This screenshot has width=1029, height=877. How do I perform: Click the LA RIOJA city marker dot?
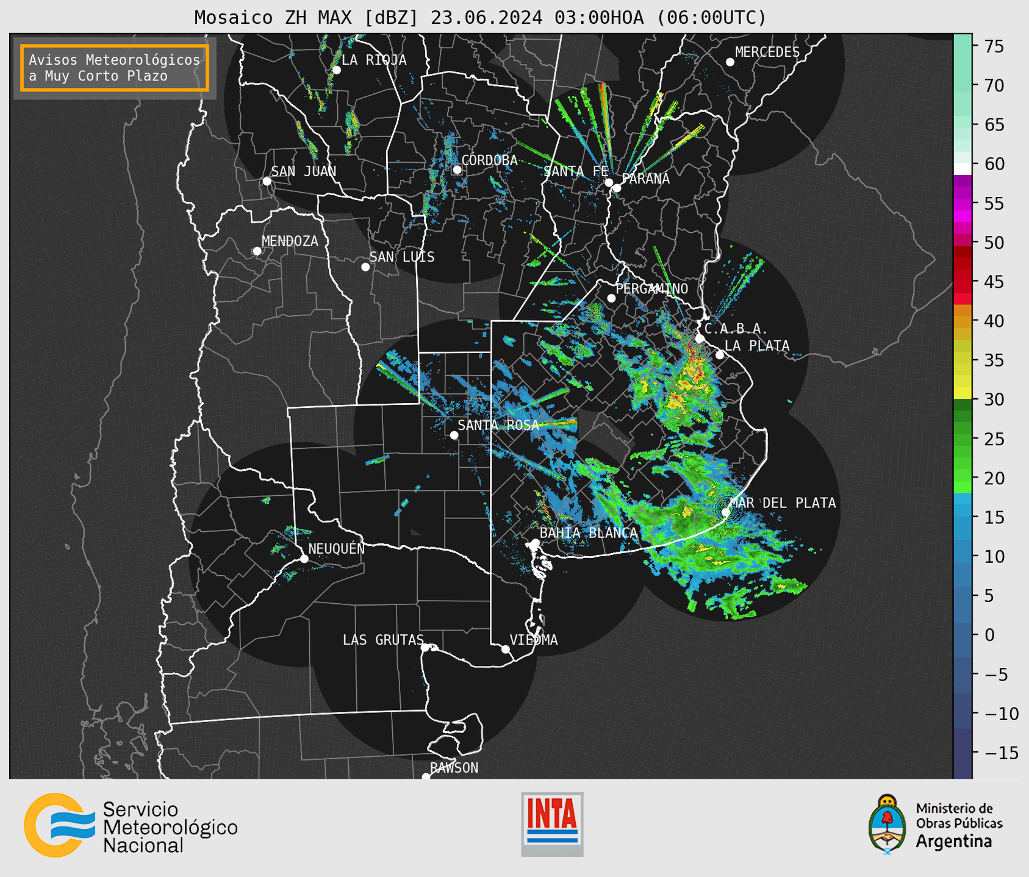click(337, 70)
